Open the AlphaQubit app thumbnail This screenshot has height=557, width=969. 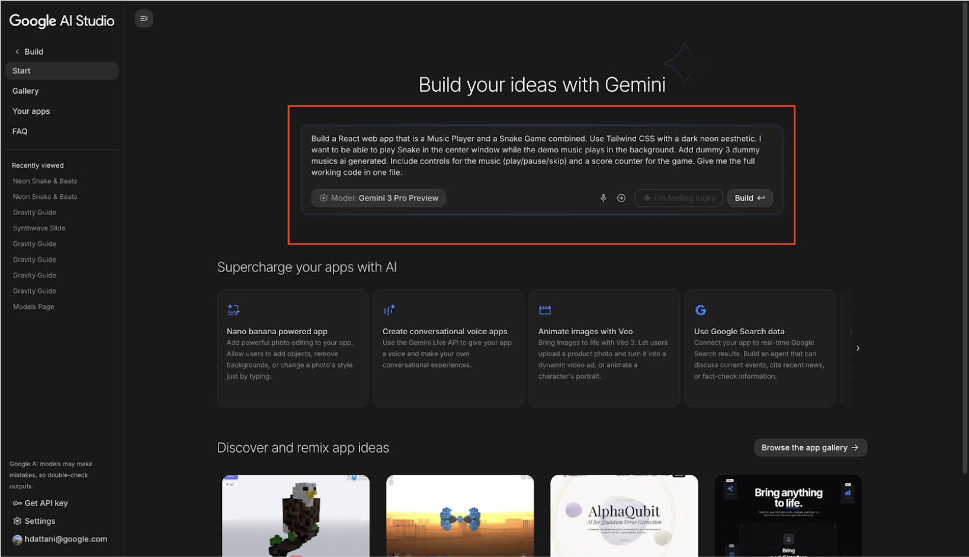click(x=624, y=515)
